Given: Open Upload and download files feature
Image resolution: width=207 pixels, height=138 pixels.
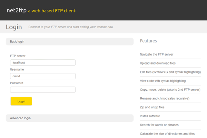Looking at the screenshot, I should tap(158, 63).
